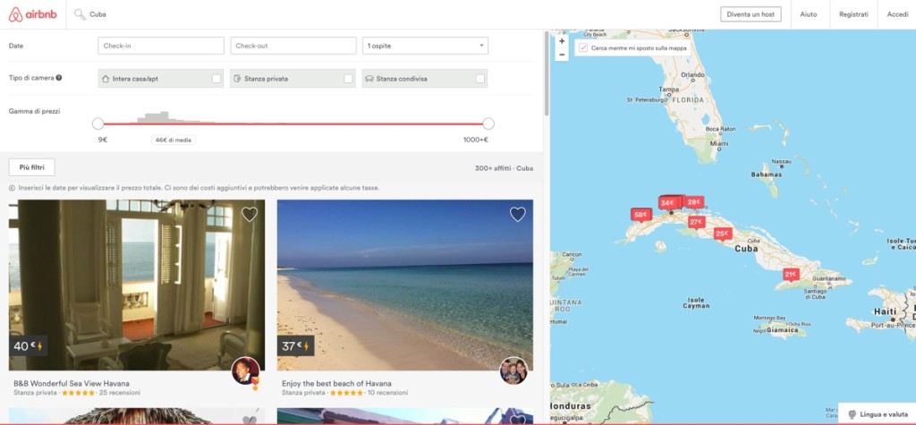Click the 10 recensioni text
The image size is (916, 425).
tap(388, 393)
